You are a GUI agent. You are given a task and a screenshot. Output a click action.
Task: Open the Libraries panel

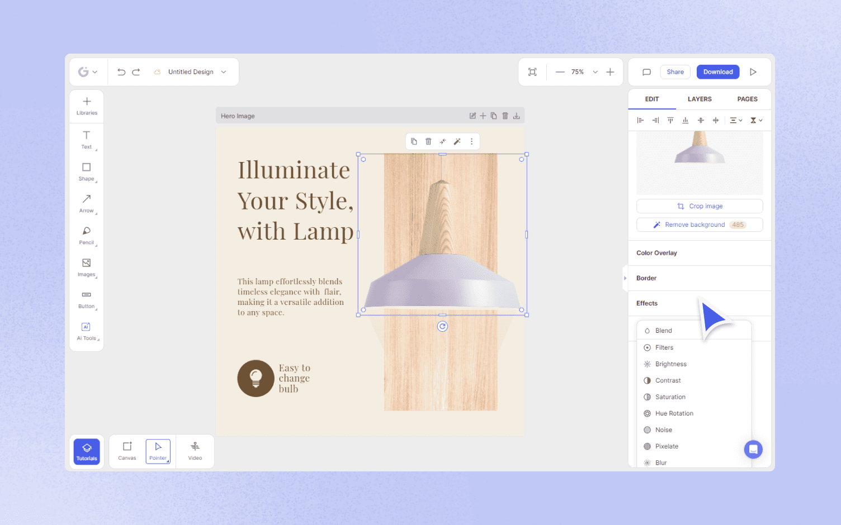coord(87,106)
